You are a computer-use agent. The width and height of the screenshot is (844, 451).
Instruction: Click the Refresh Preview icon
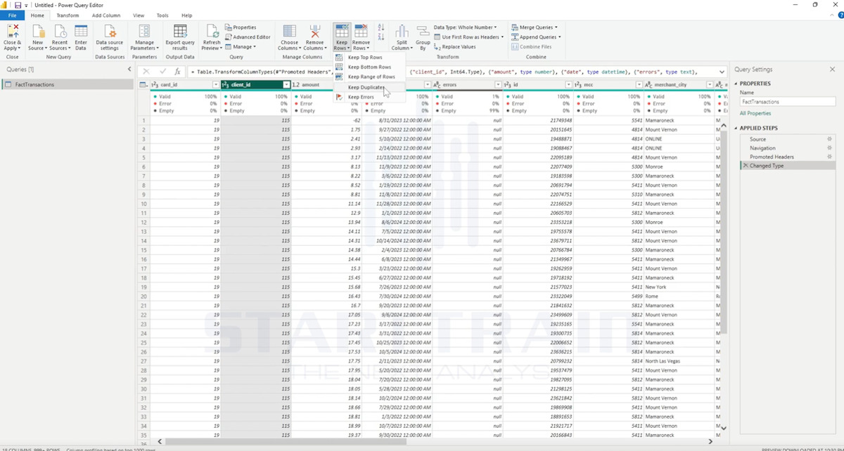click(212, 32)
